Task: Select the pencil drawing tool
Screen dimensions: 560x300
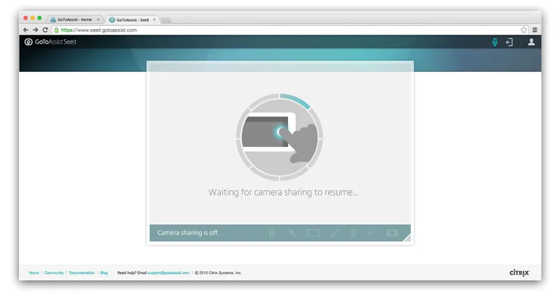Action: [335, 233]
